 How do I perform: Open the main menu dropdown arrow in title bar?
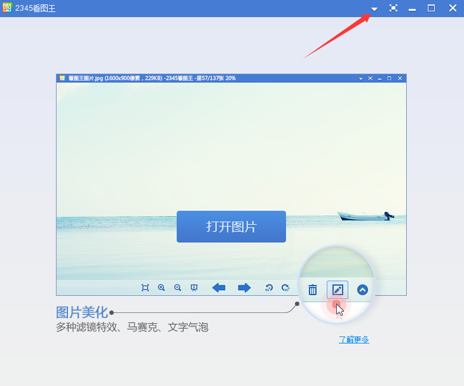tap(374, 9)
